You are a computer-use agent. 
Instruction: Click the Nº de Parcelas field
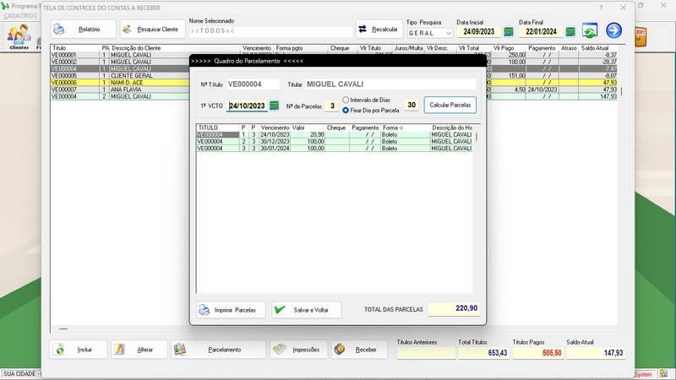click(333, 106)
